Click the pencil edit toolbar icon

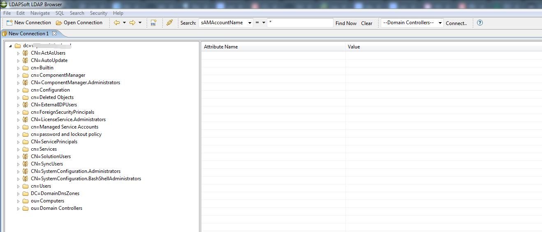pyautogui.click(x=169, y=23)
